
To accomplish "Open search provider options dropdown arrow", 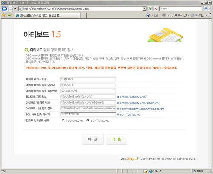I will 209,8.
